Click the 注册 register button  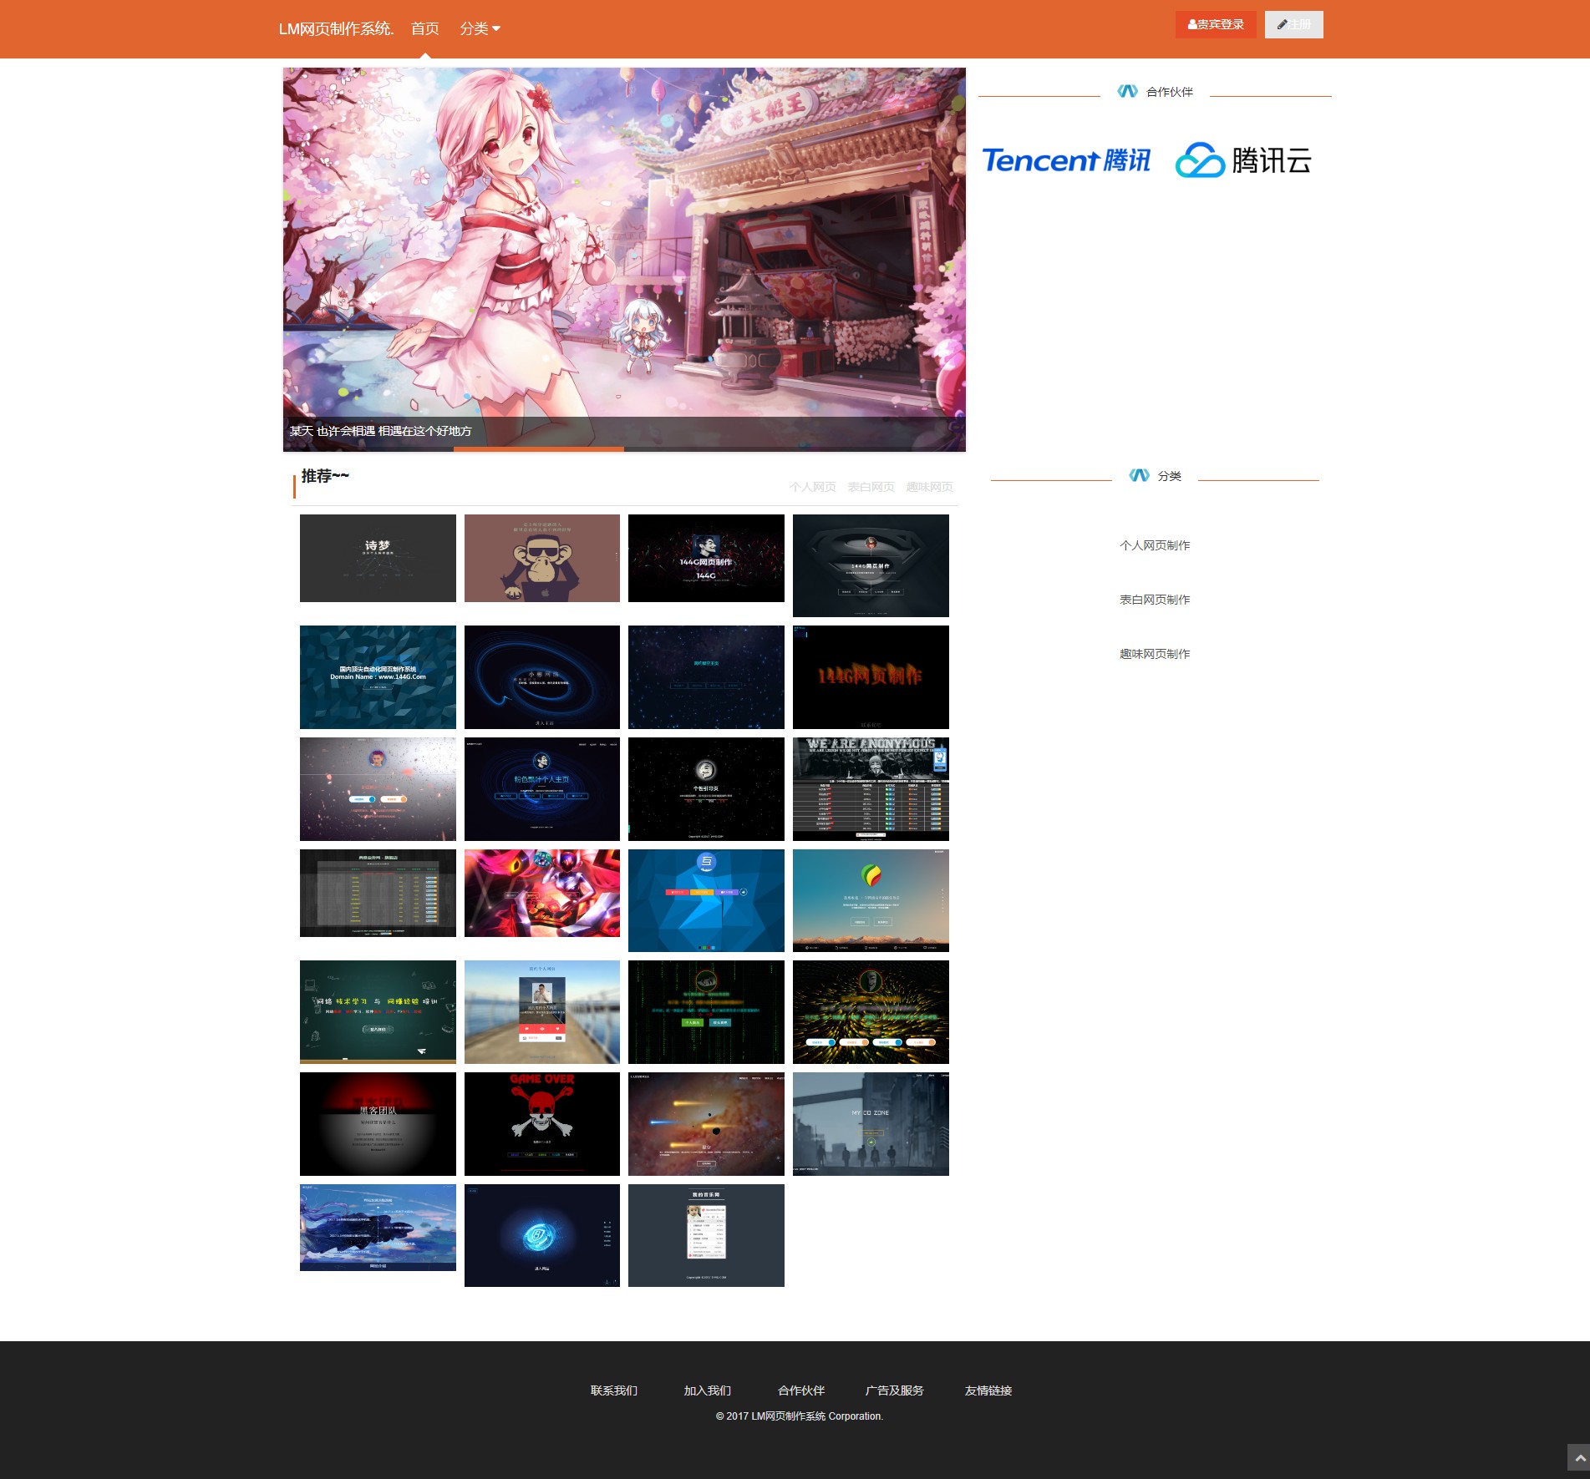1293,25
